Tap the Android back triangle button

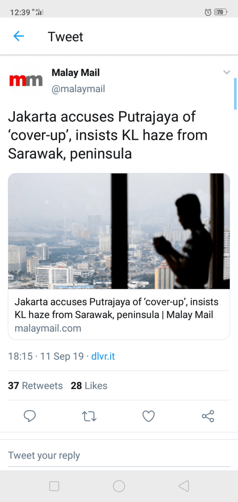184,486
